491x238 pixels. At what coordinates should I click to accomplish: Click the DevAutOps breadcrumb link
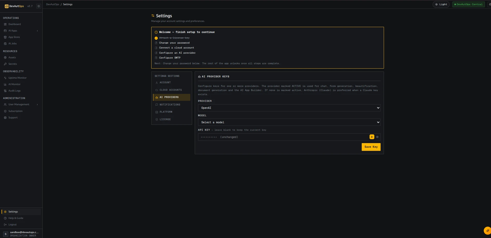click(x=52, y=4)
